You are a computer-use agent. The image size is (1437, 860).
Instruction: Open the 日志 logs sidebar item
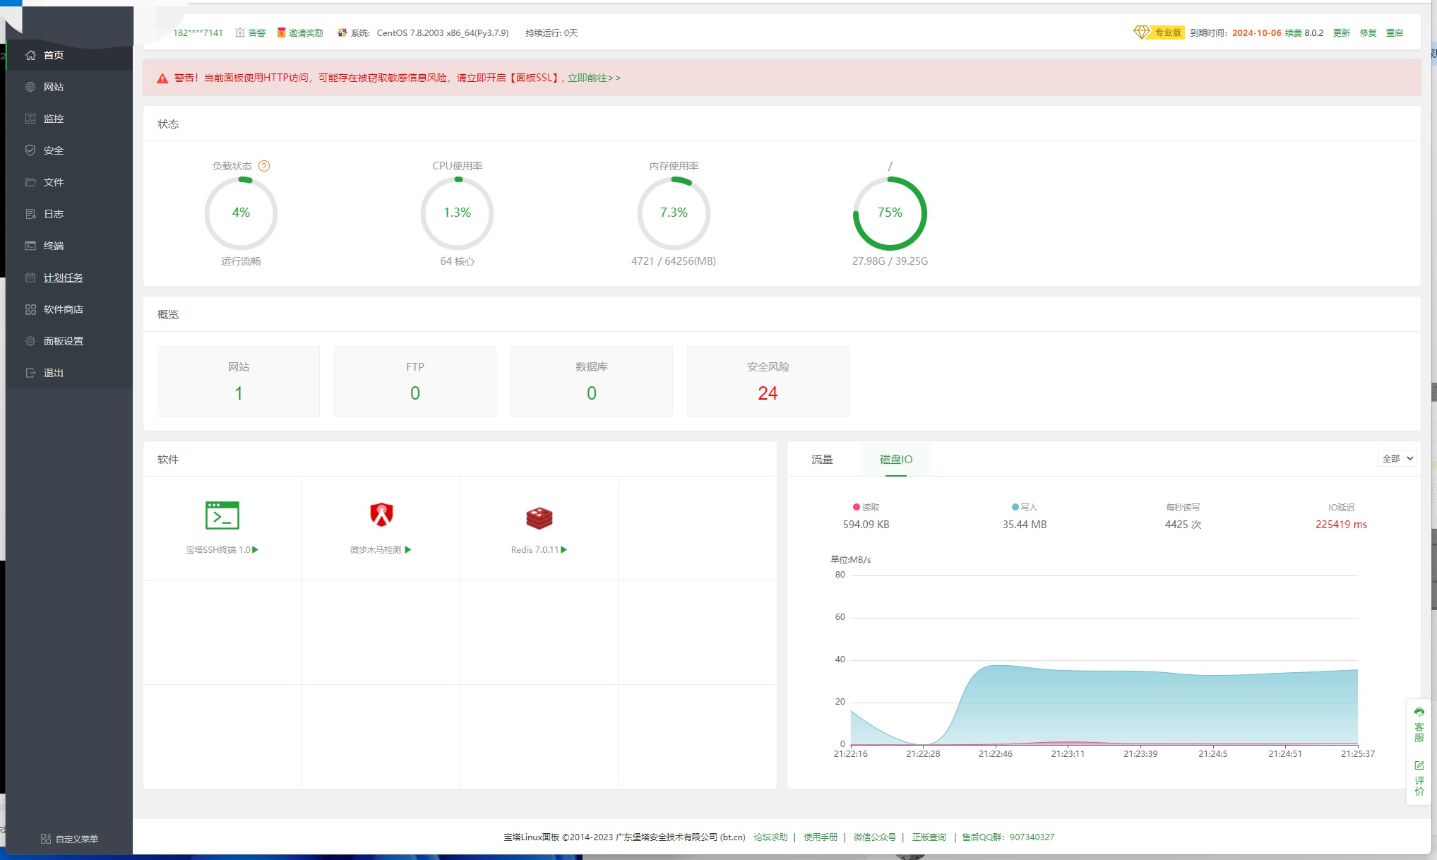click(69, 214)
